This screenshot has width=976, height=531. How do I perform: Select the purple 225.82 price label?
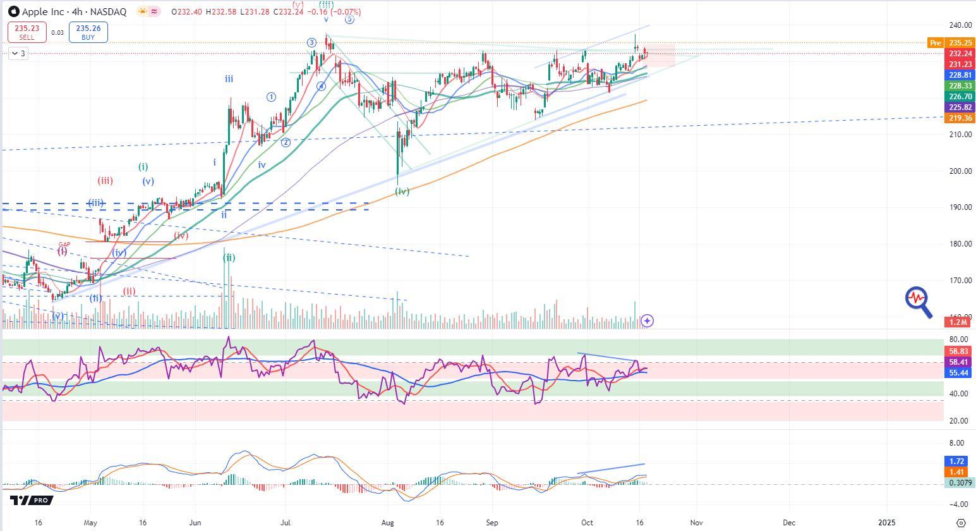click(960, 107)
